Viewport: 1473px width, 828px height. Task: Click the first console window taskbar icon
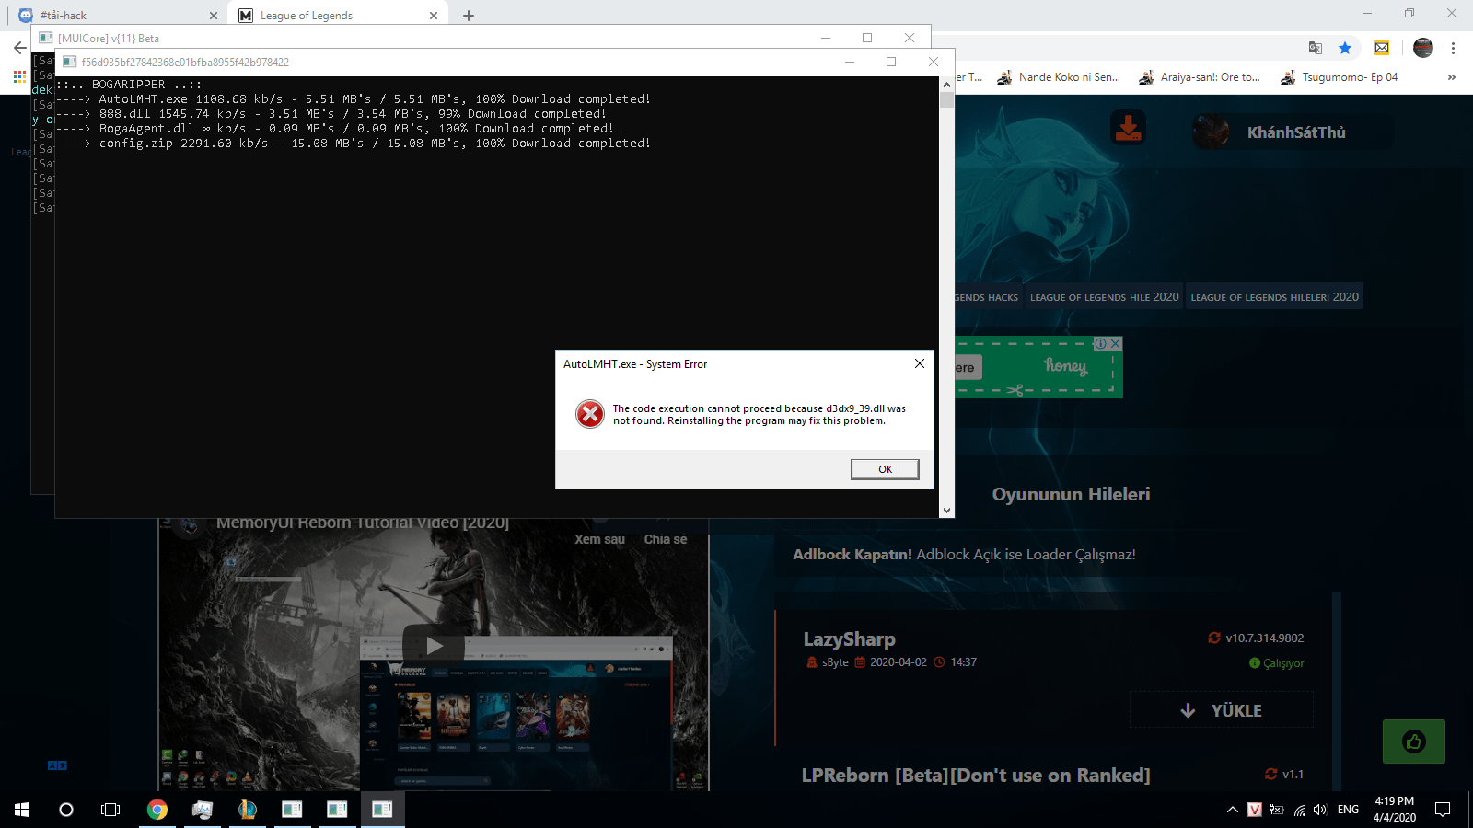[x=292, y=810]
